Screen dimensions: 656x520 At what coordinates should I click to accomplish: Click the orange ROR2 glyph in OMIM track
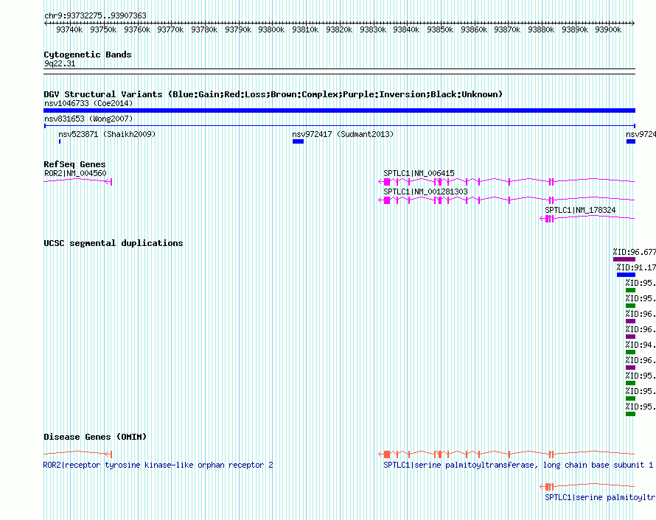[78, 454]
